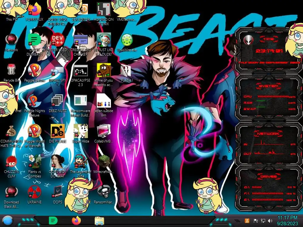Open the FURRY FUX Firefox shortcut
The height and width of the screenshot is (227, 303).
click(35, 12)
